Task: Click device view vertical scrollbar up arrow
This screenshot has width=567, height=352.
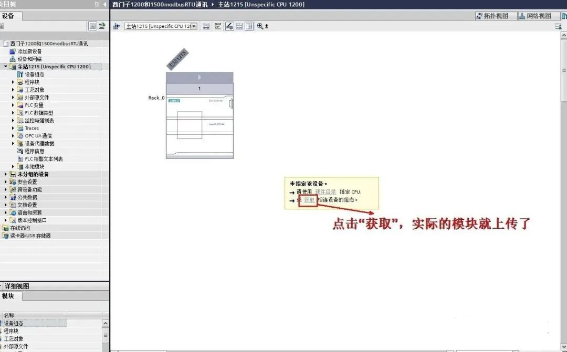Action: point(564,35)
